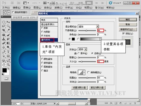Image resolution: width=141 pixels, height=106 pixels.
Task: Click the Quick Mask mode icon
Action: (6, 78)
